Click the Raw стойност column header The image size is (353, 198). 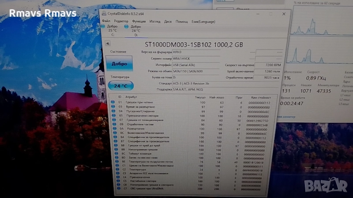[261, 97]
